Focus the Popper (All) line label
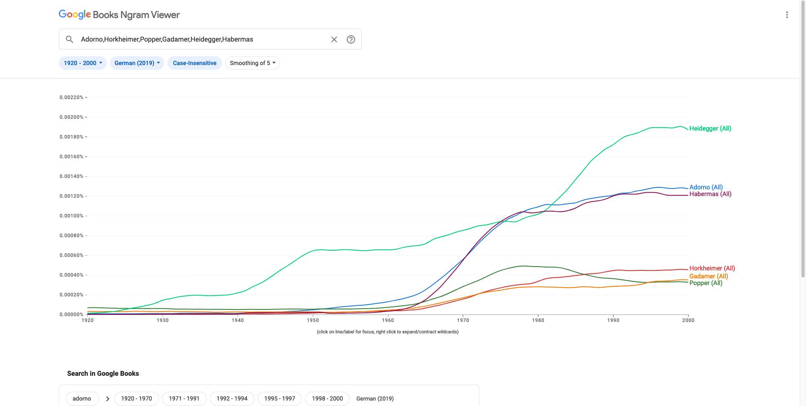Image resolution: width=806 pixels, height=406 pixels. coord(706,283)
